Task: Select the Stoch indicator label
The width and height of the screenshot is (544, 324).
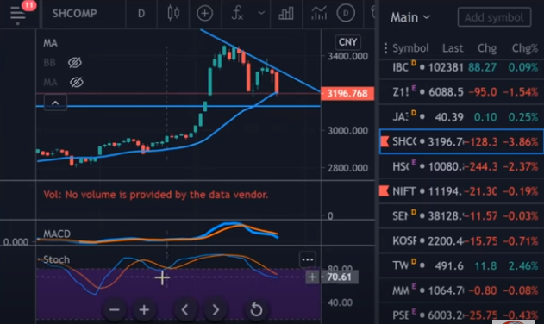Action: click(x=57, y=259)
